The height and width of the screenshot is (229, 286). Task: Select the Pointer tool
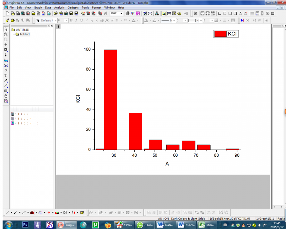coord(6,29)
